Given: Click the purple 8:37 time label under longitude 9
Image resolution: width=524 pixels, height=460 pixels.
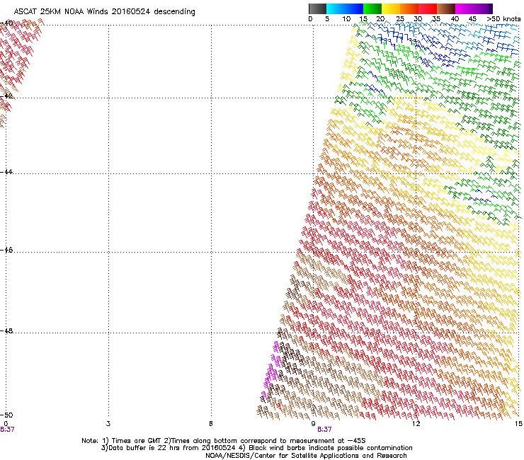Looking at the screenshot, I should (324, 430).
